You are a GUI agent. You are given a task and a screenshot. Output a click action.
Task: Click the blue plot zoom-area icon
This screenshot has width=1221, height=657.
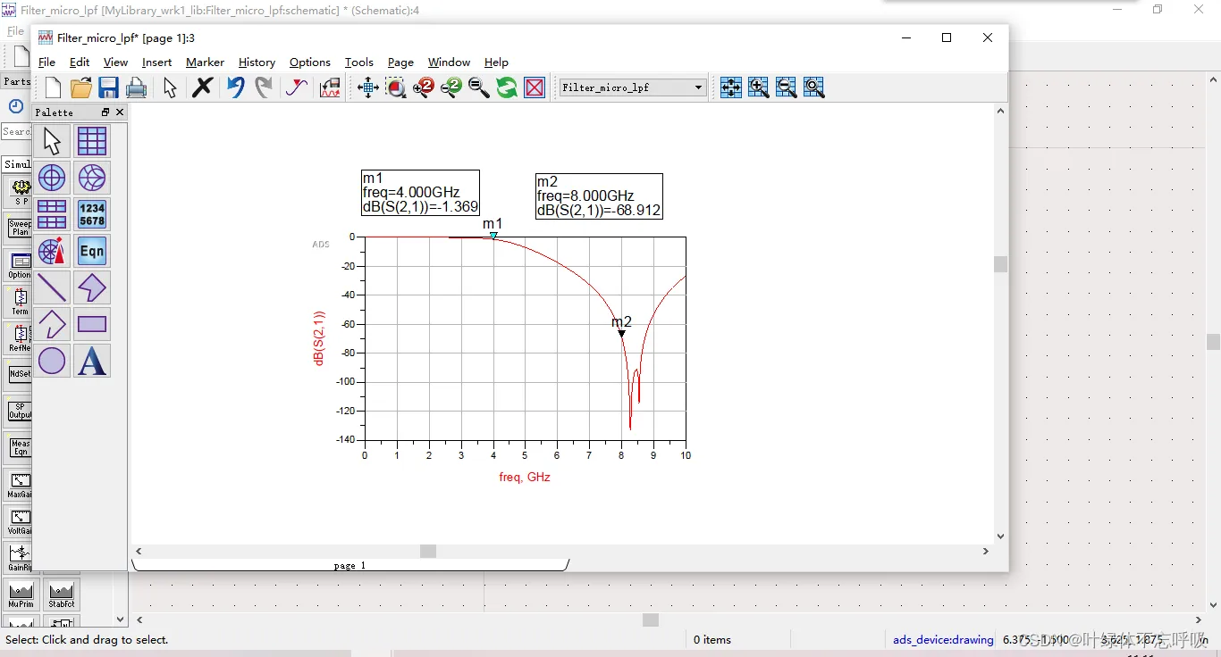(x=814, y=87)
